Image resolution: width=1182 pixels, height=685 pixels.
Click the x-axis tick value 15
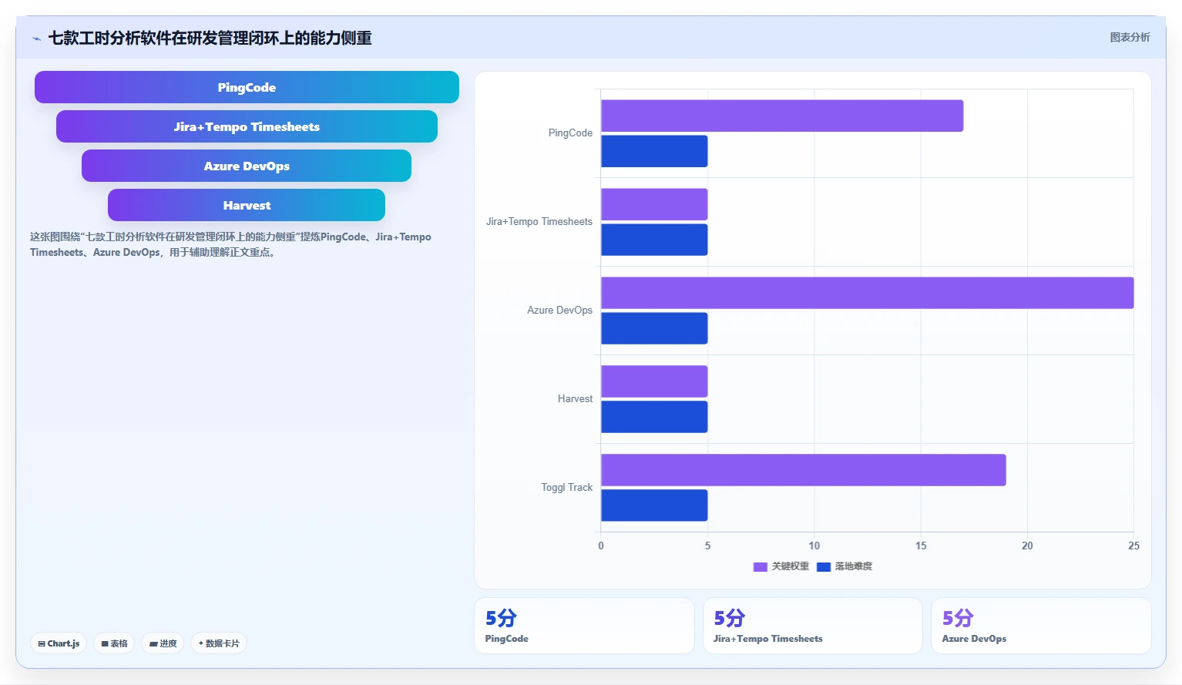coord(921,546)
